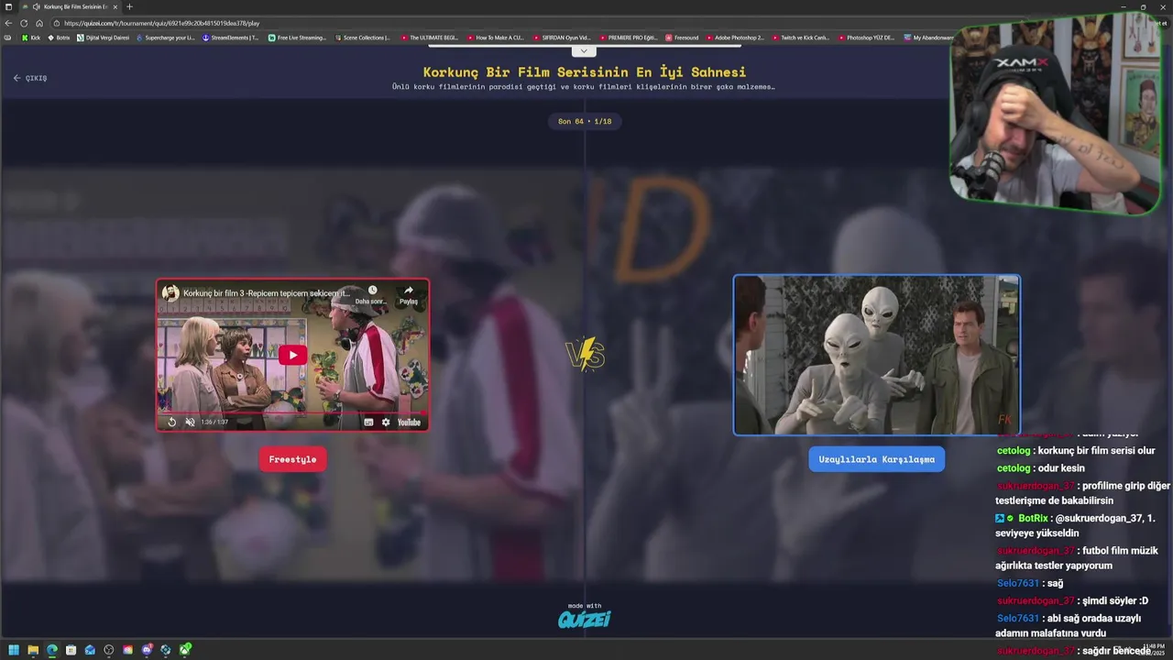Viewport: 1173px width, 660px height.
Task: Select the Korkunç Bir Film Serisinin tab
Action: 70,6
